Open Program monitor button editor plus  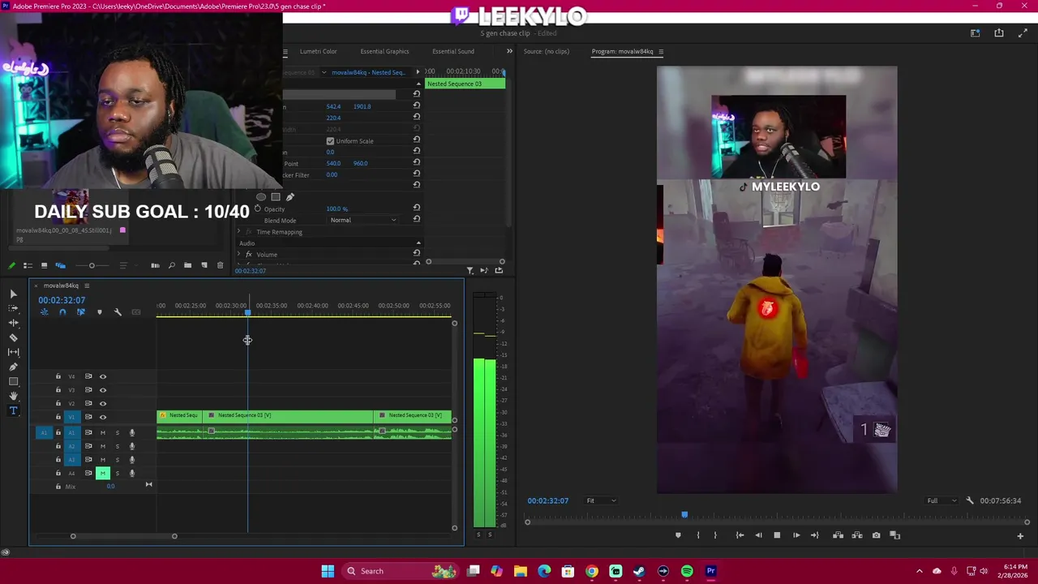(1020, 536)
